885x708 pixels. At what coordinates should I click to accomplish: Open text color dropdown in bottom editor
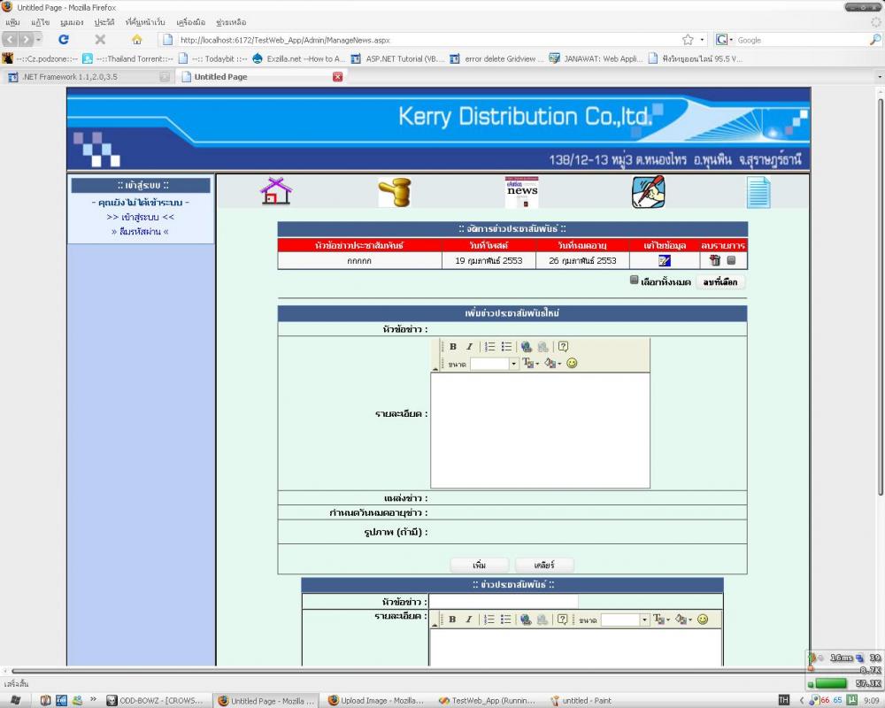click(x=661, y=619)
